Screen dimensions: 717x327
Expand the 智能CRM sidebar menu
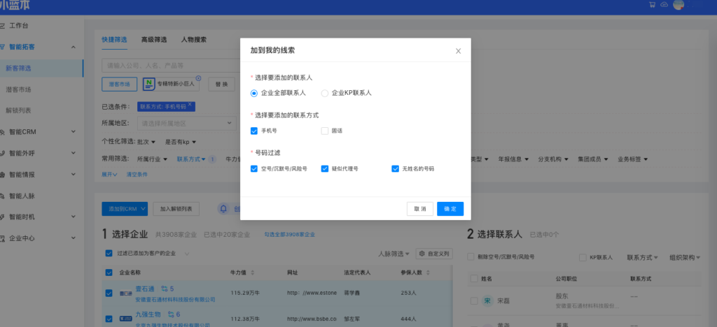[x=41, y=131]
